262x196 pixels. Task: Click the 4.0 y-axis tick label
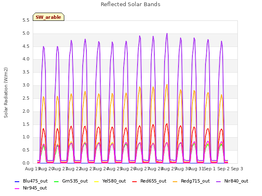(26, 59)
